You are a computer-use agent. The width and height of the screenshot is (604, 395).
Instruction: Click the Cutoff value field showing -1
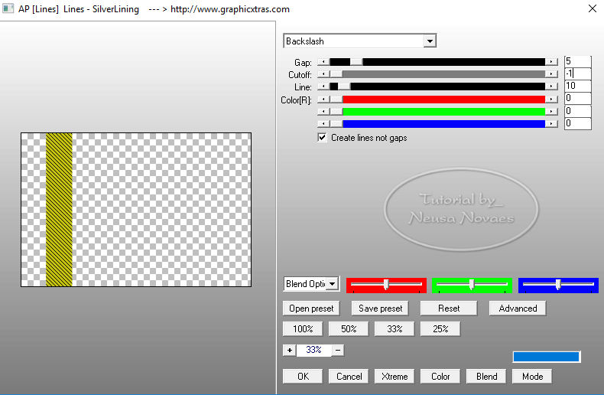577,73
